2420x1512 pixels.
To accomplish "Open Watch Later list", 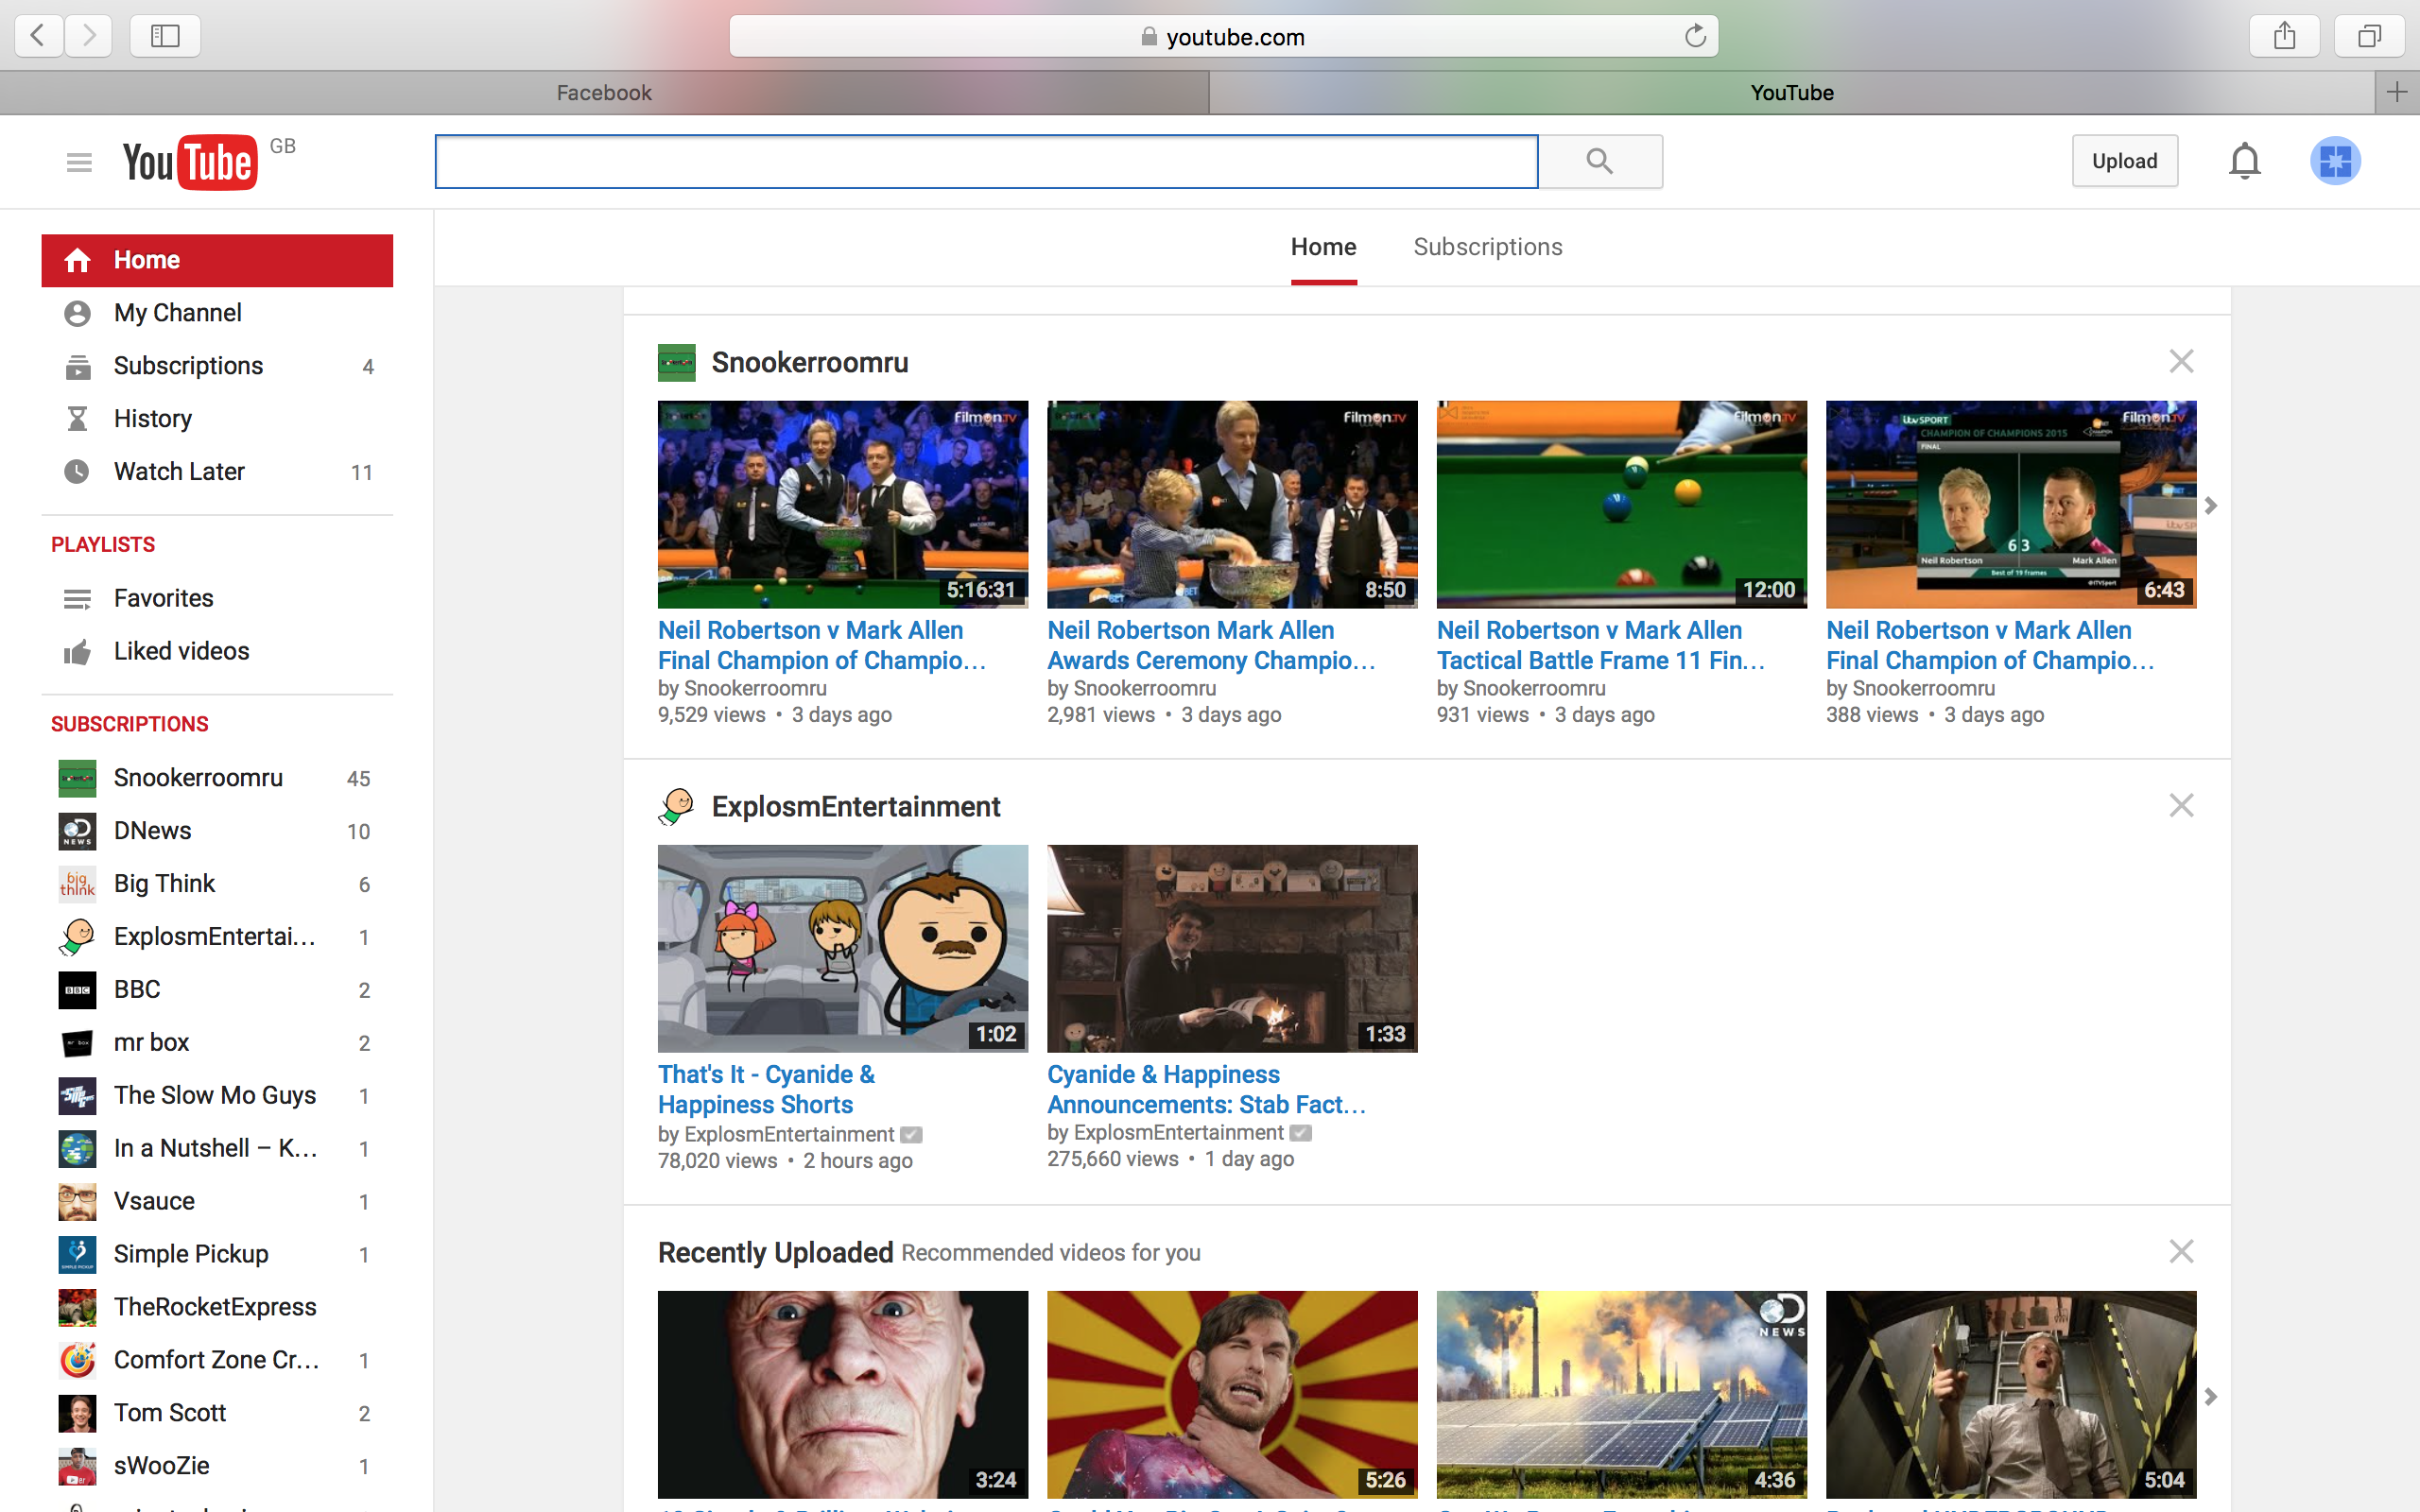I will (x=217, y=472).
